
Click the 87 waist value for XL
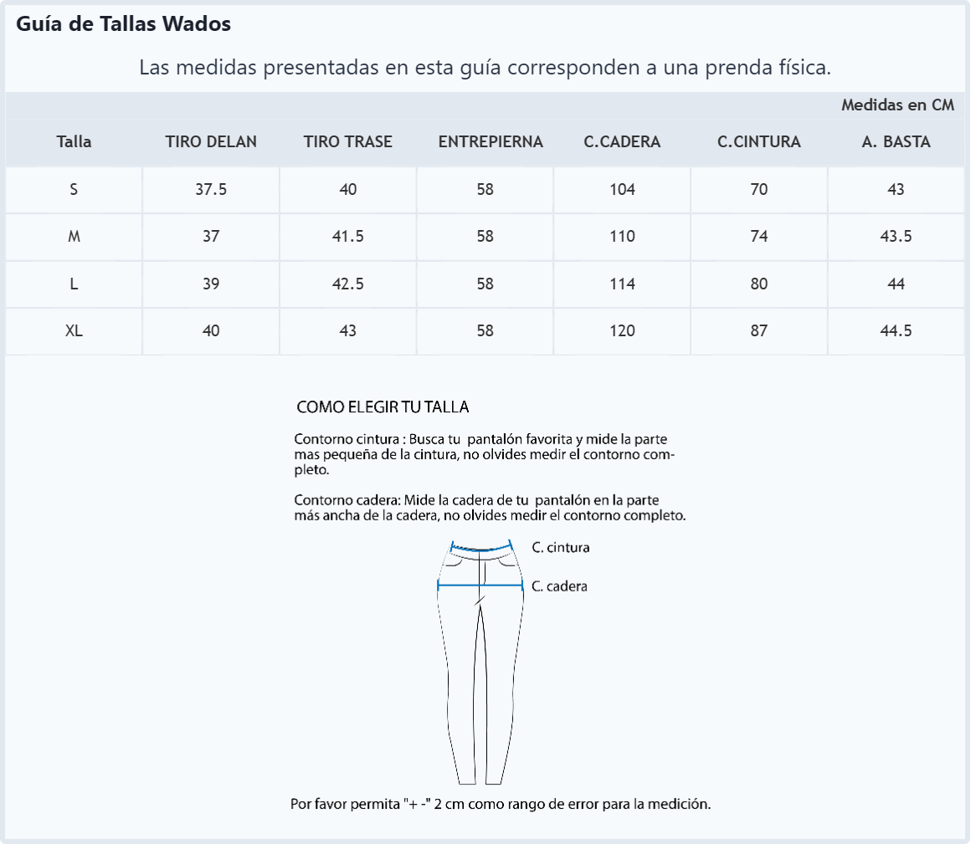(x=759, y=331)
